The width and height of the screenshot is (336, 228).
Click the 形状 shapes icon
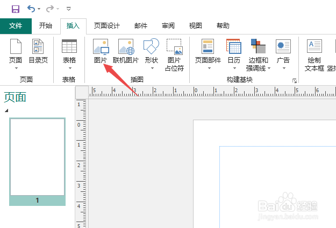151,46
